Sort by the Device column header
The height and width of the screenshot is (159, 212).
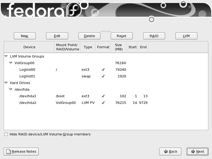[29, 47]
